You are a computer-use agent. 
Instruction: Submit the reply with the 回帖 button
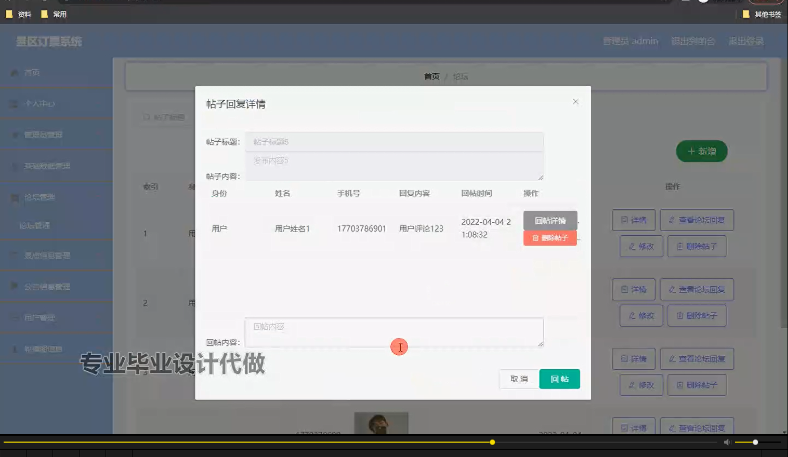tap(559, 379)
